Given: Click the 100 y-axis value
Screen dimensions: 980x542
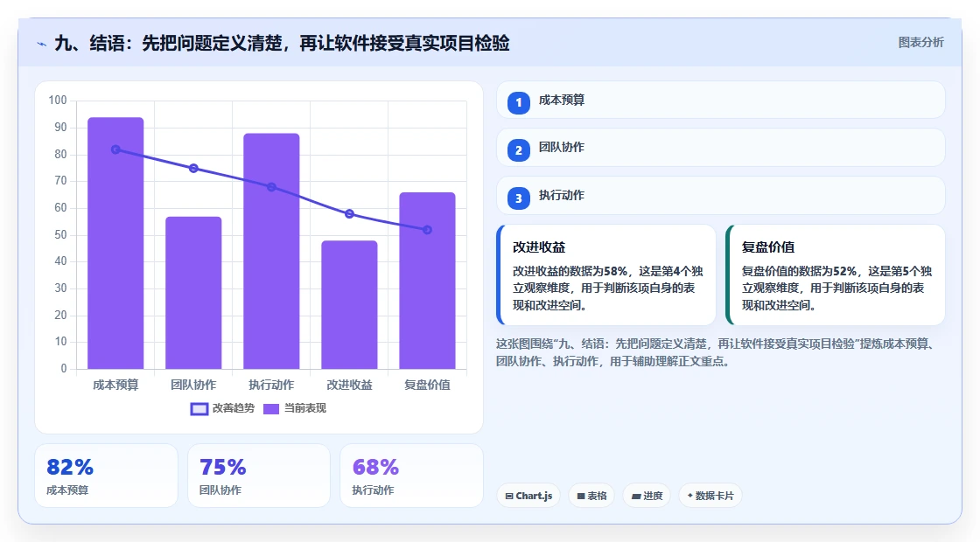Looking at the screenshot, I should pos(58,101).
